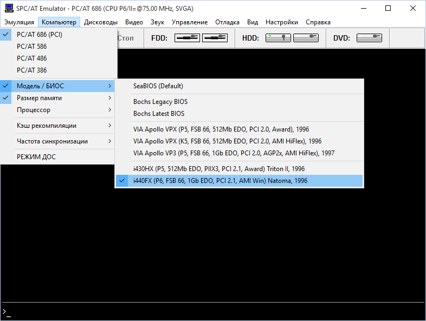The width and height of the screenshot is (426, 321).
Task: Expand the Частота синхронизации submenu
Action: tap(57, 141)
